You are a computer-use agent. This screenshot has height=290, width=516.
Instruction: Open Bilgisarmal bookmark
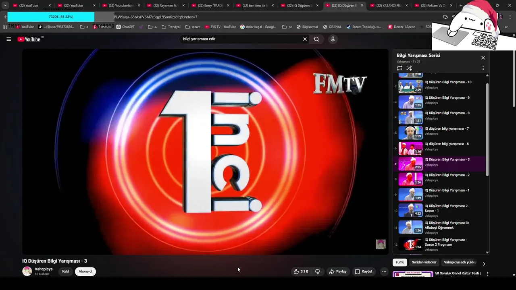307,27
